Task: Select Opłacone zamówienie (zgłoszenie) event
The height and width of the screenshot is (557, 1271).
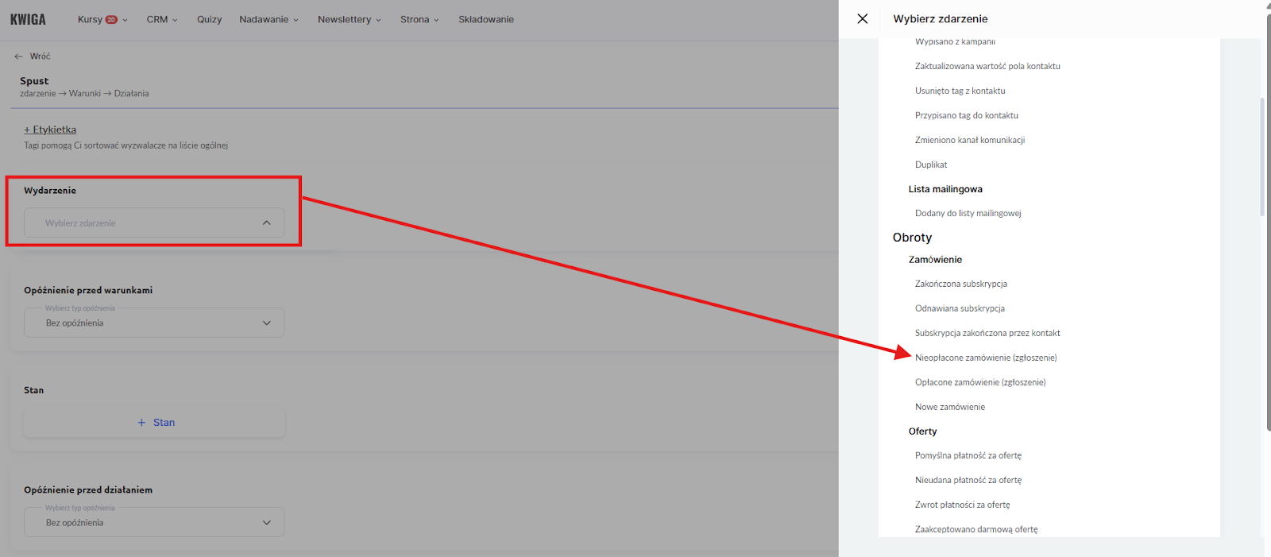Action: (x=980, y=382)
